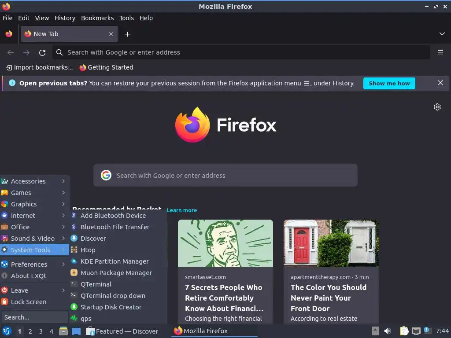Click the Show me how button
Screen dimensions: 451x338
(x=389, y=83)
